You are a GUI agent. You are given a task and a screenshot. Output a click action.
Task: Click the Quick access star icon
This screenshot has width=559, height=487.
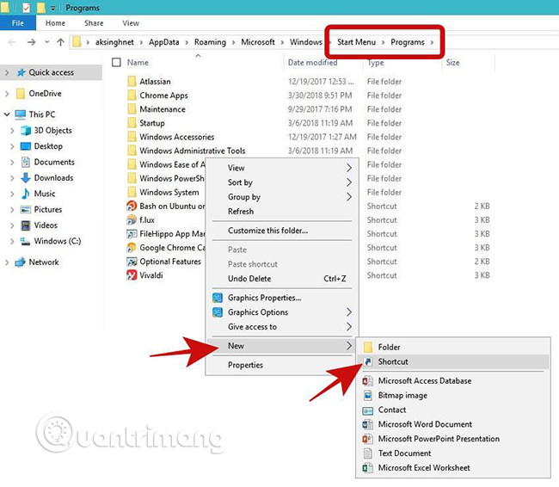(x=21, y=72)
